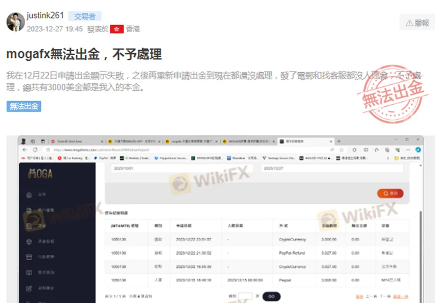Open the Vantage Secure Client bookmark
Image resolution: width=442 pixels, height=303 pixels.
tap(278, 158)
